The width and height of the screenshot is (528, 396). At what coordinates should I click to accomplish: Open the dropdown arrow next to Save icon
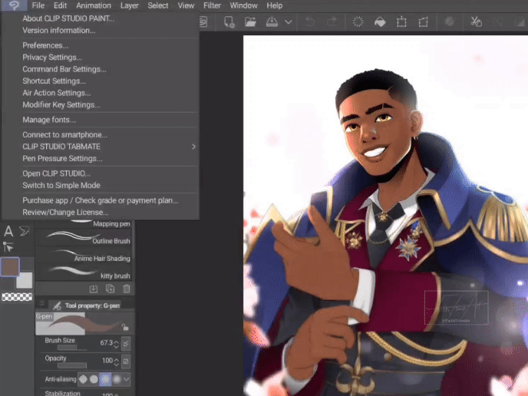tap(289, 22)
